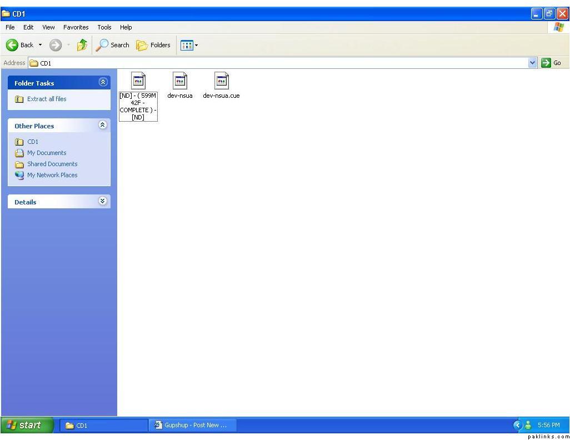Screen dimensions: 570x440
Task: Expand the Address bar dropdown
Action: [x=533, y=63]
